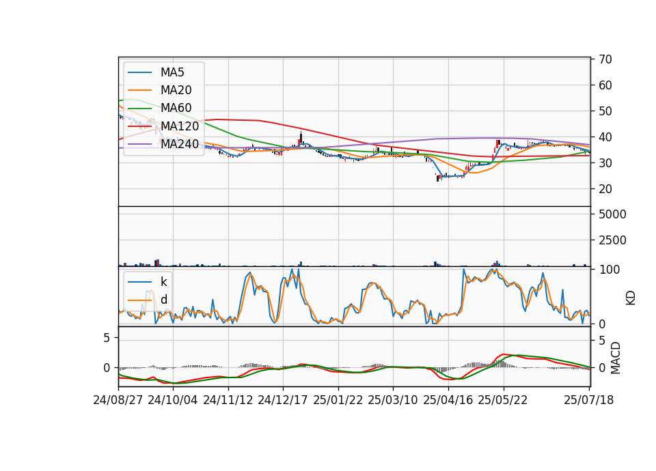Click the volume axis value 2500
656x471 pixels.
coord(612,240)
